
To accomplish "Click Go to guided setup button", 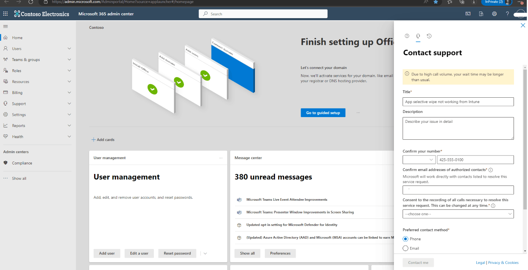I will coord(323,113).
